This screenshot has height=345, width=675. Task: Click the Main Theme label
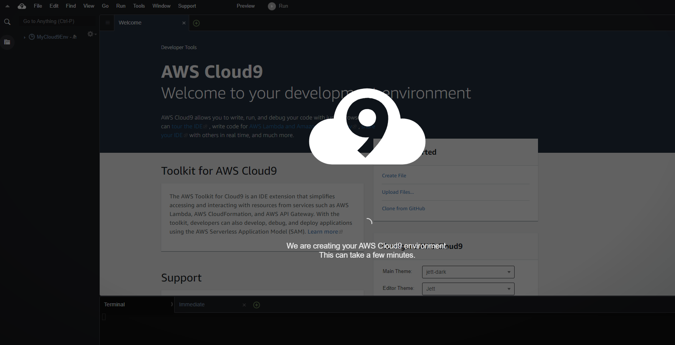pos(397,271)
